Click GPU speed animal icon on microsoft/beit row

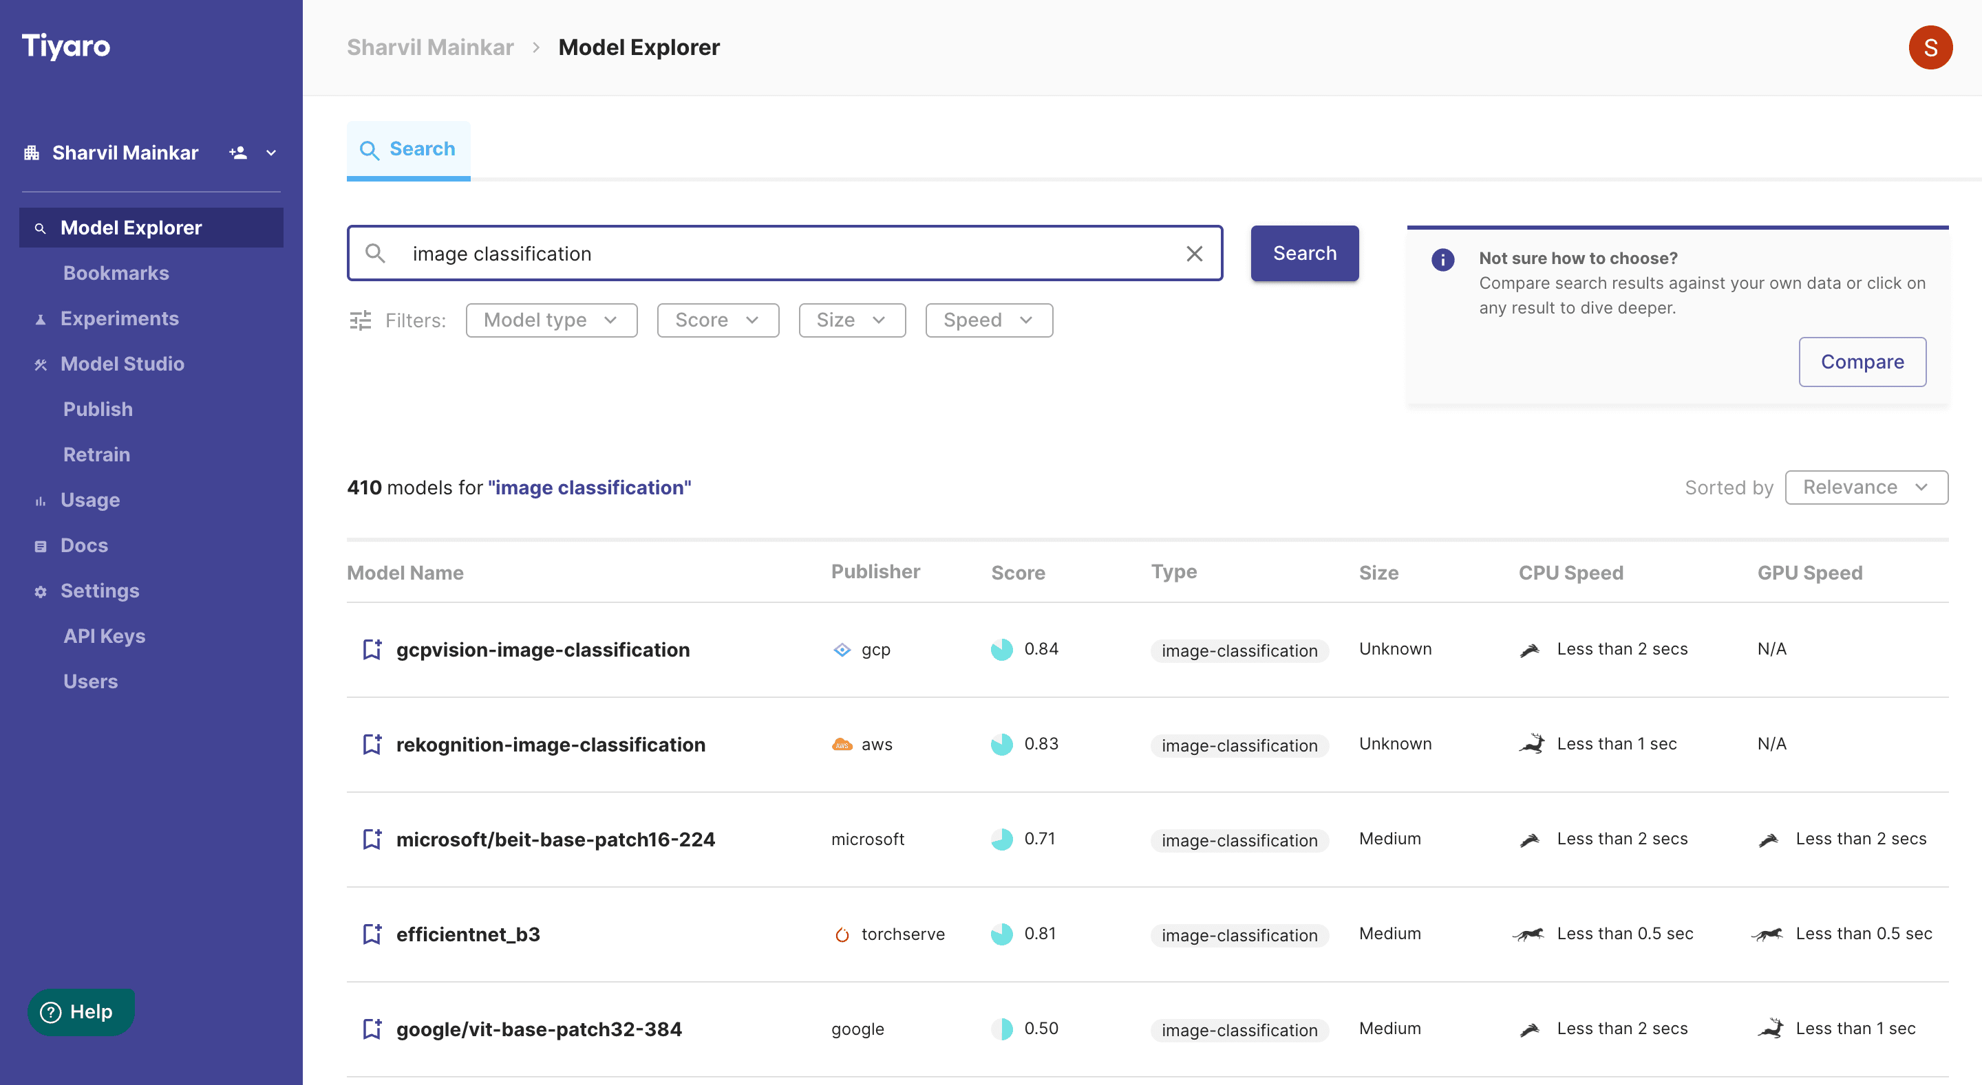tap(1768, 839)
